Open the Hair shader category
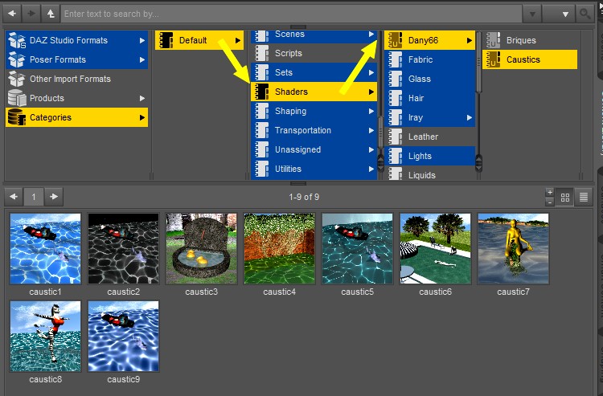Viewport: 603px width, 396px height. tap(429, 98)
